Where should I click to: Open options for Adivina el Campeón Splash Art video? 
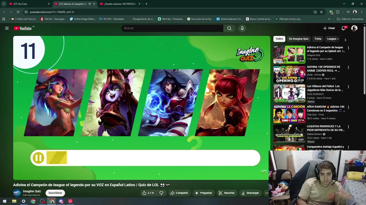tap(348, 48)
